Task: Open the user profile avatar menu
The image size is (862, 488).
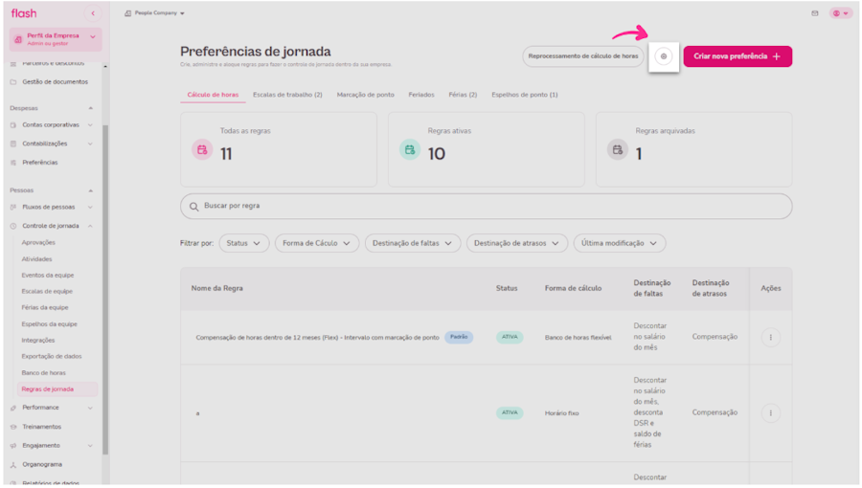Action: click(841, 13)
